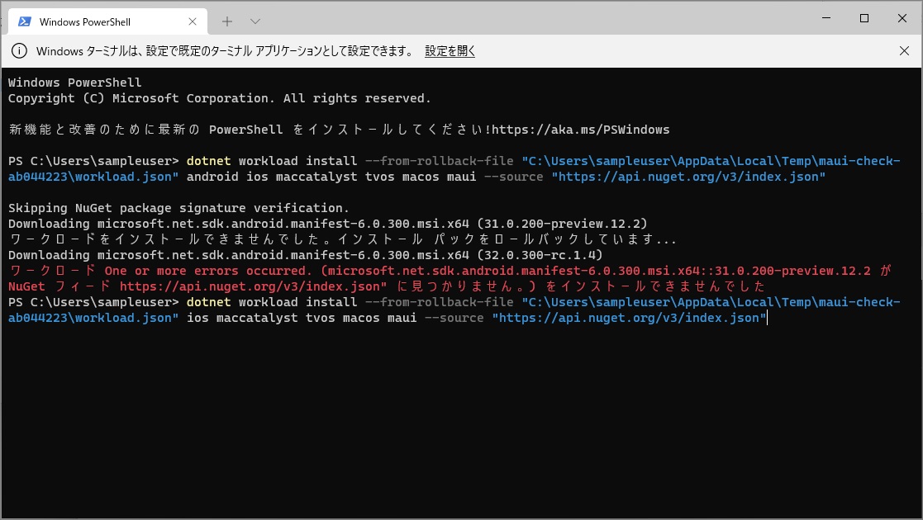
Task: Close the terminal window
Action: pyautogui.click(x=902, y=18)
